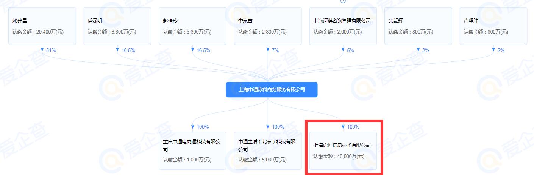
Task: Click 2% stake label under 卢坚胜
Action: (501, 50)
